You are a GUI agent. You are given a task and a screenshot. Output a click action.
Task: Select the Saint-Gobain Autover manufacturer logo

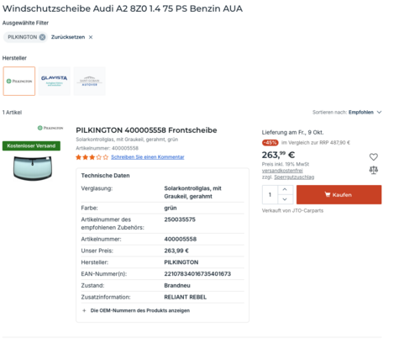point(89,81)
